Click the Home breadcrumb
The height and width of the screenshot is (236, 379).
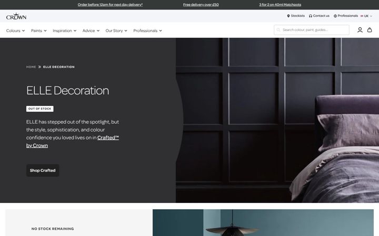pyautogui.click(x=31, y=67)
